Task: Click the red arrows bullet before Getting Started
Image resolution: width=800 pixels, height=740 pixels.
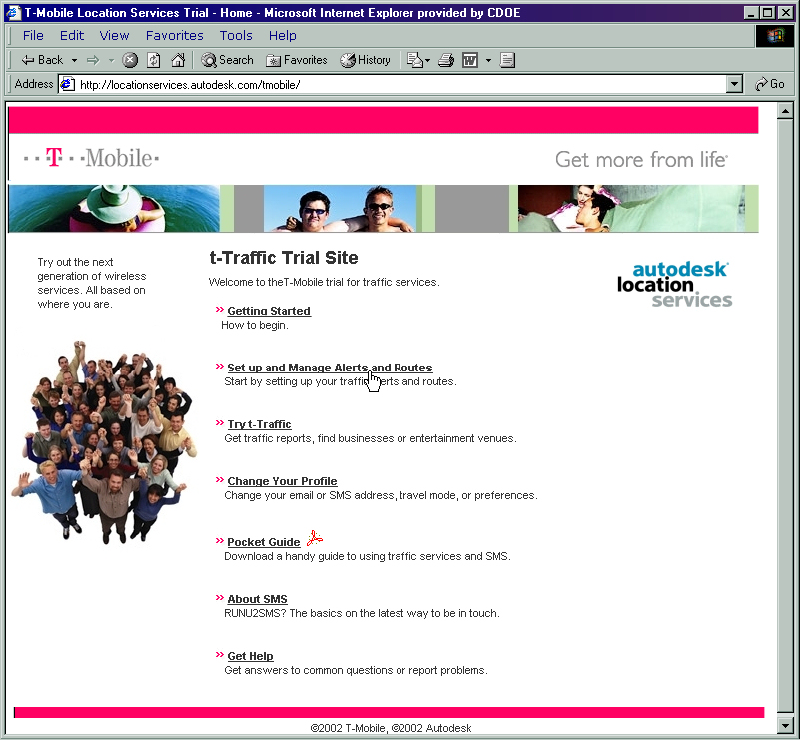Action: (x=220, y=310)
